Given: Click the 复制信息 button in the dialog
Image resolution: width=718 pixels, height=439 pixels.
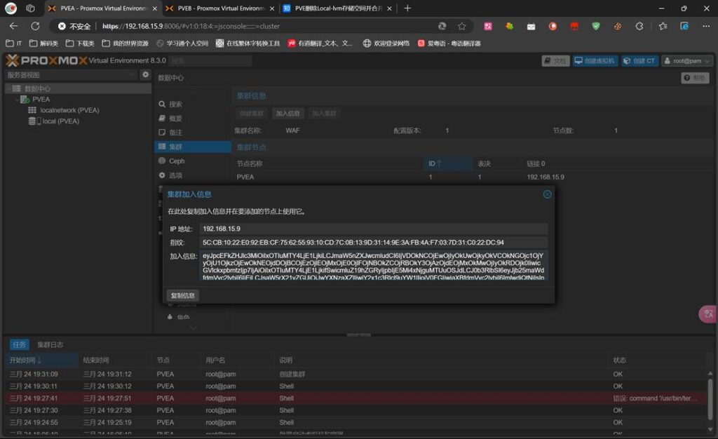Looking at the screenshot, I should [x=183, y=296].
